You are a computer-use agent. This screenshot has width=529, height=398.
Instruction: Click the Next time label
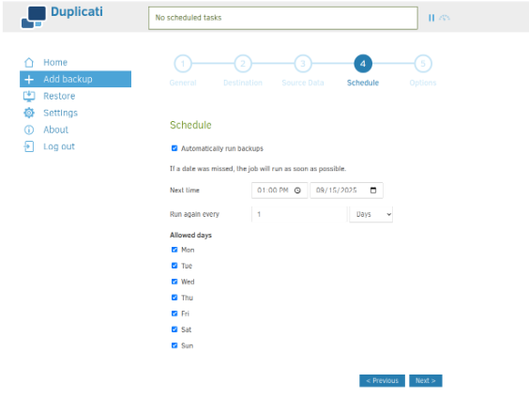(x=185, y=191)
